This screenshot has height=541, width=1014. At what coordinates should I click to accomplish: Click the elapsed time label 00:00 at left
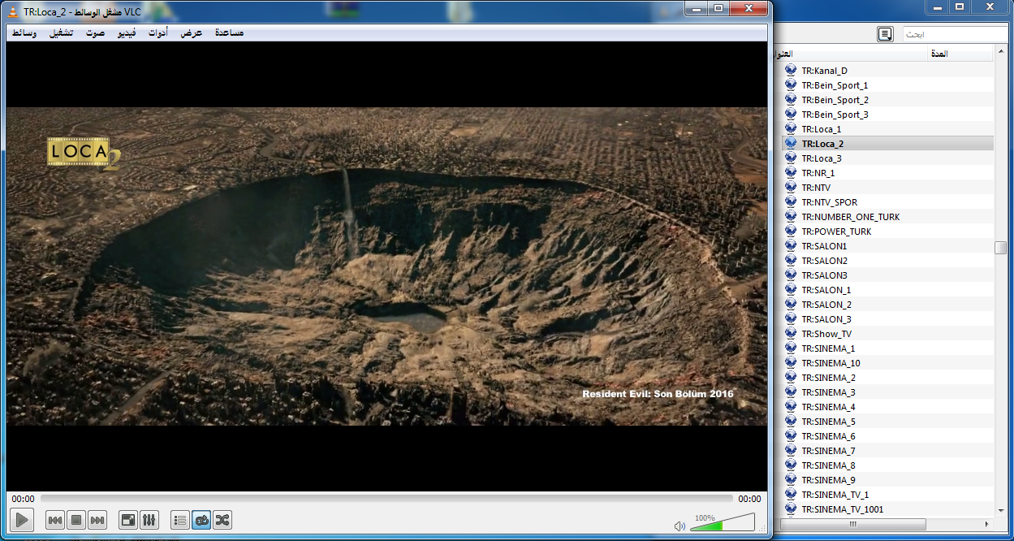[x=24, y=499]
